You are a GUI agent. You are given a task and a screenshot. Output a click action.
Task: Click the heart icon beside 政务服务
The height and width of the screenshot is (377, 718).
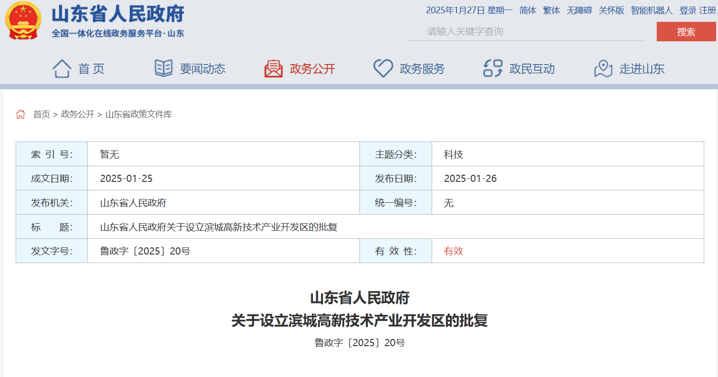coord(383,68)
